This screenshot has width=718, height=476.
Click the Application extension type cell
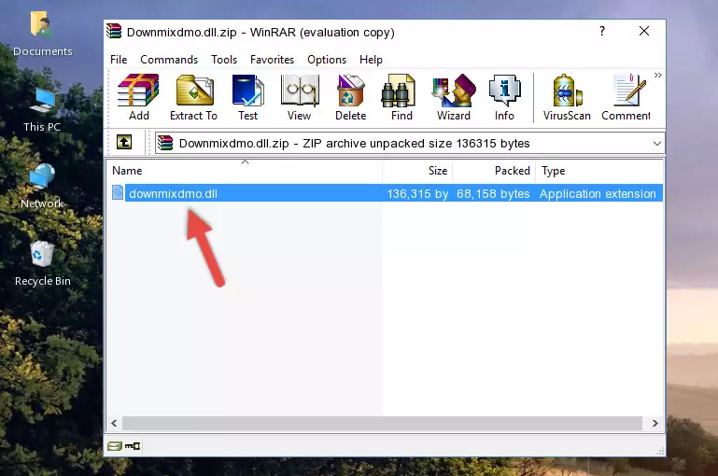tap(598, 193)
